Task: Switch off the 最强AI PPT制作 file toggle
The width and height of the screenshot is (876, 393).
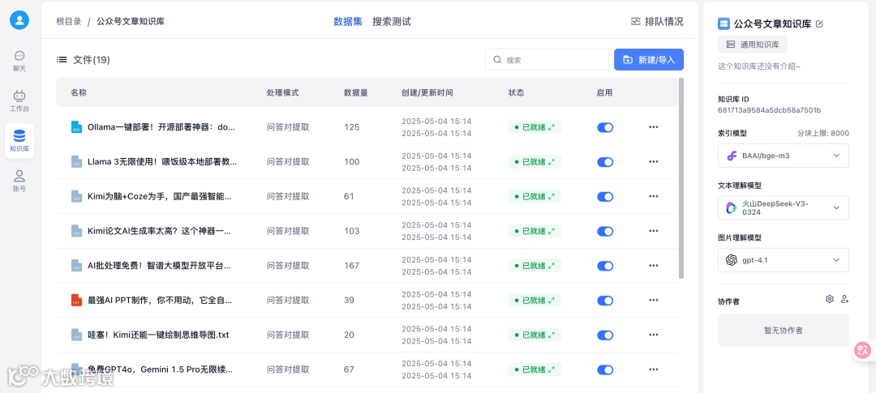Action: point(605,301)
